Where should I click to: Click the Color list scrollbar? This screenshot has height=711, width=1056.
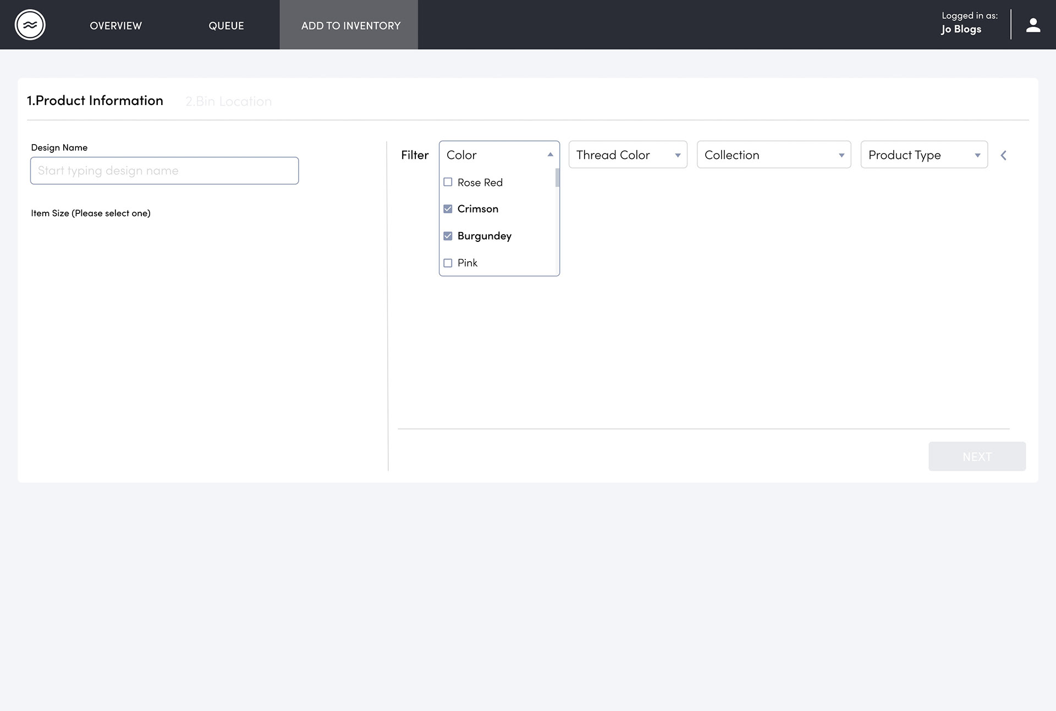(x=557, y=178)
